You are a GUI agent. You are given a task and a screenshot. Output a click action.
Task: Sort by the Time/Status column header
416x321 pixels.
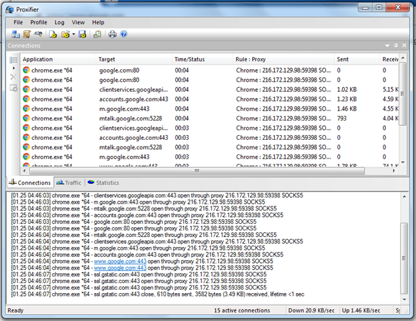pyautogui.click(x=203, y=59)
